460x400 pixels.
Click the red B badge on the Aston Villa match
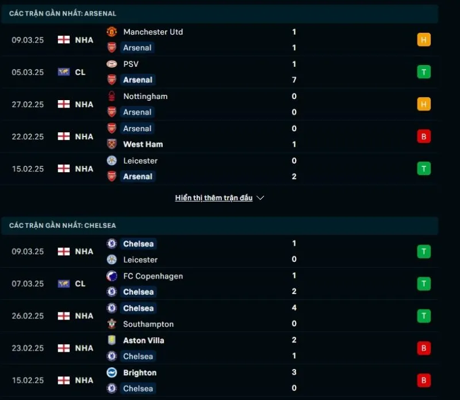(424, 348)
